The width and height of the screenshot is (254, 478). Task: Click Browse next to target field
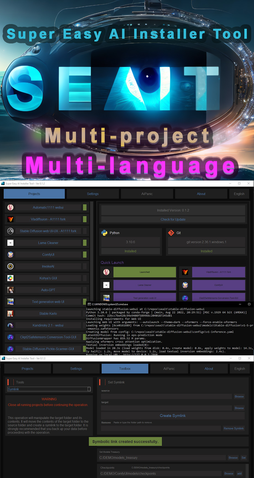pos(239,408)
